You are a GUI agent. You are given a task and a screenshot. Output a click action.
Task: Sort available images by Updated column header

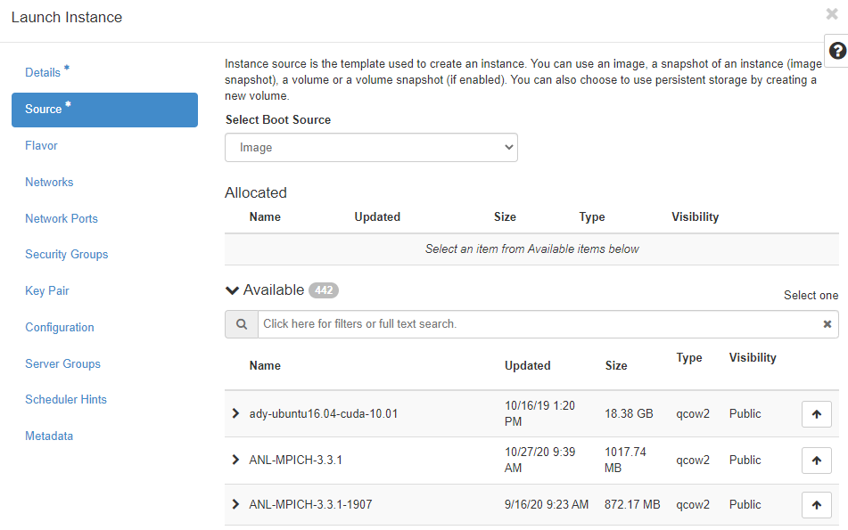click(527, 365)
